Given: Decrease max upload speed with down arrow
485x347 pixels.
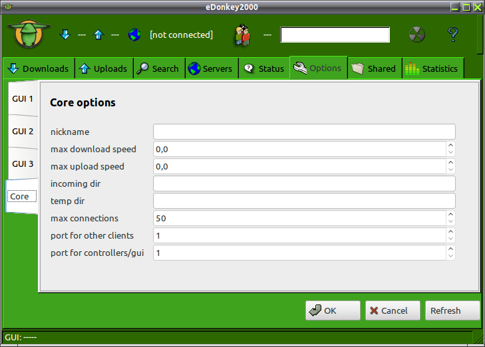Looking at the screenshot, I should pos(450,170).
